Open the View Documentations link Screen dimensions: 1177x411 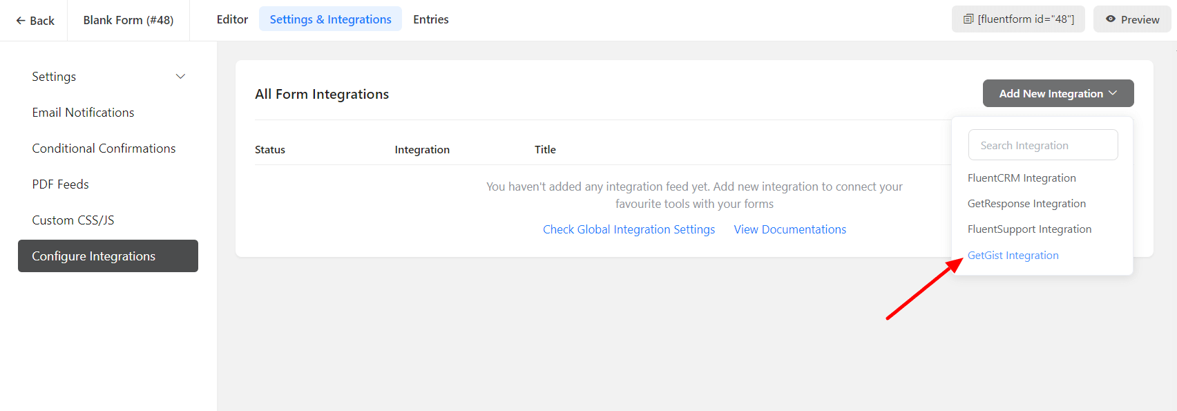point(790,229)
